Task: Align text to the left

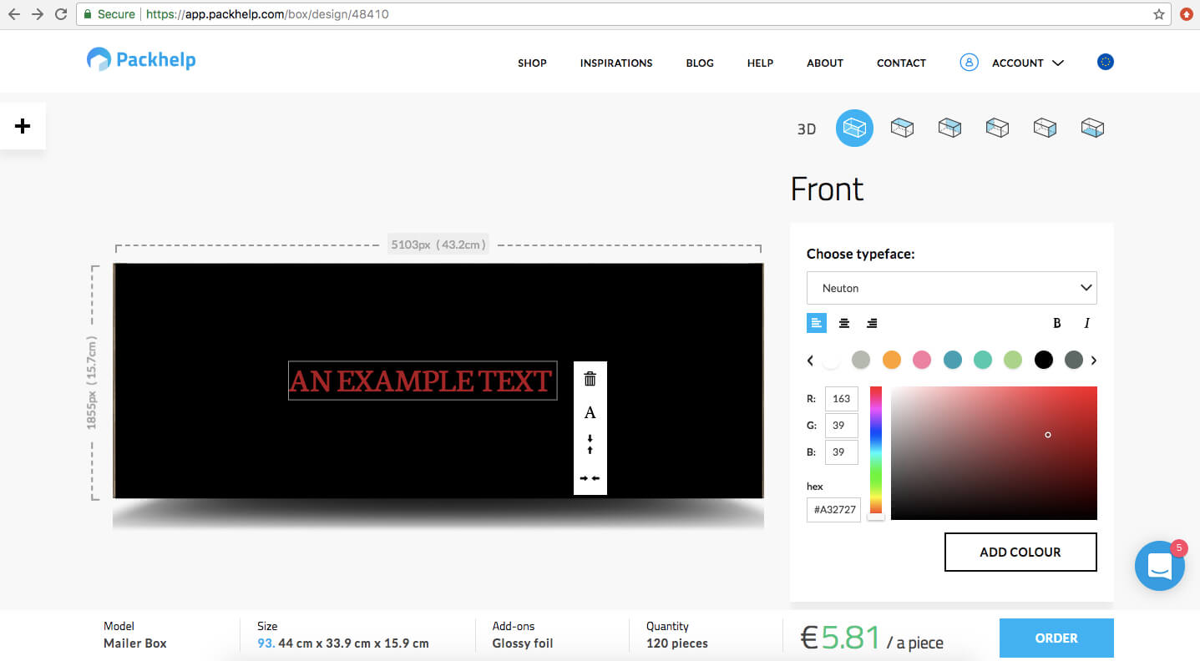Action: [x=817, y=323]
